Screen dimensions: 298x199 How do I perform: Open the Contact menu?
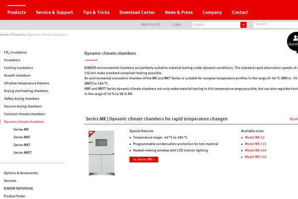(240, 12)
